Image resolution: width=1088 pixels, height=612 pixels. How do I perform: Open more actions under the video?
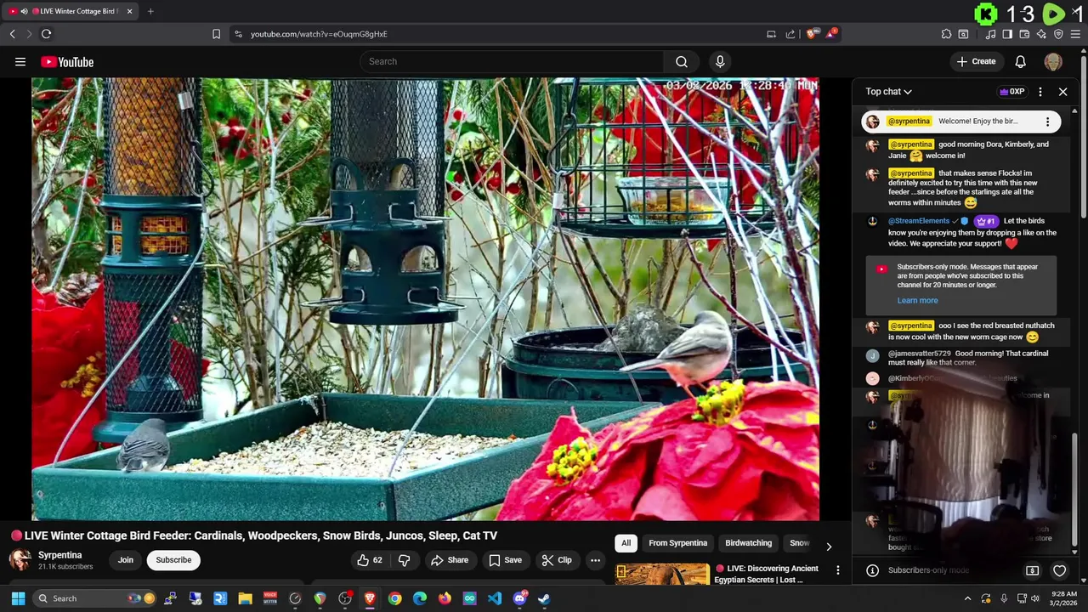point(595,560)
